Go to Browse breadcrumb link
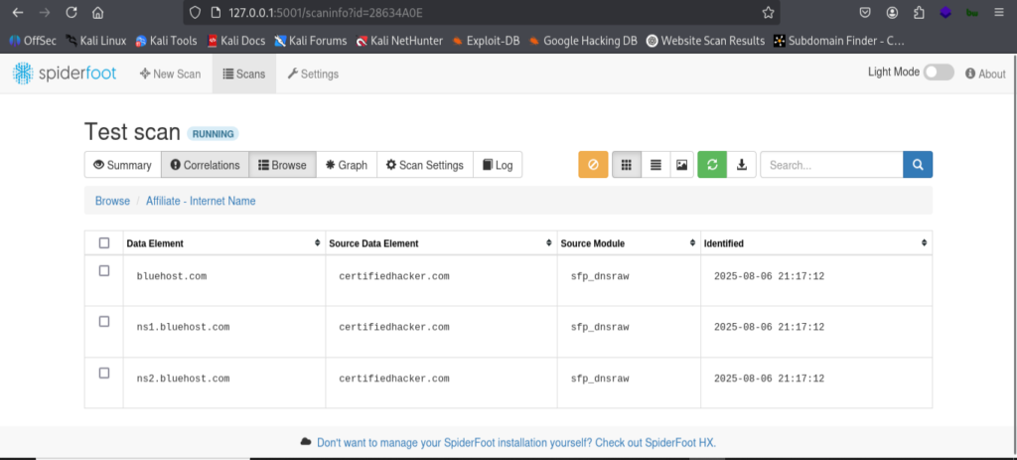Image resolution: width=1017 pixels, height=460 pixels. pos(113,201)
